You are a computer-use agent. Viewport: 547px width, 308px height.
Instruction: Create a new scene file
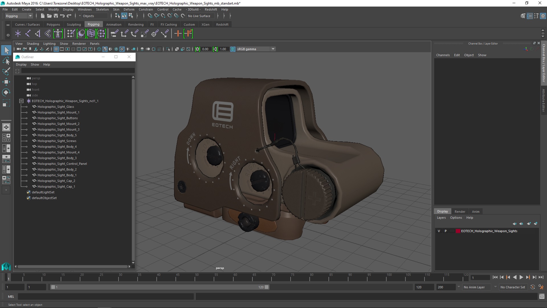tap(42, 16)
